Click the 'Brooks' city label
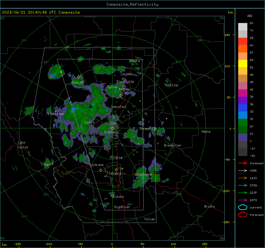 pyautogui.click(x=209, y=206)
